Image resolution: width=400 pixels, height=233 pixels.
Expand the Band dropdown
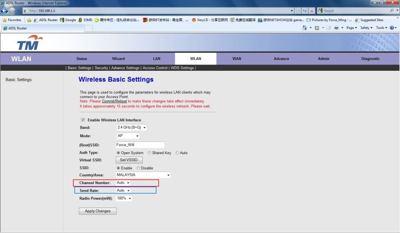tap(131, 128)
